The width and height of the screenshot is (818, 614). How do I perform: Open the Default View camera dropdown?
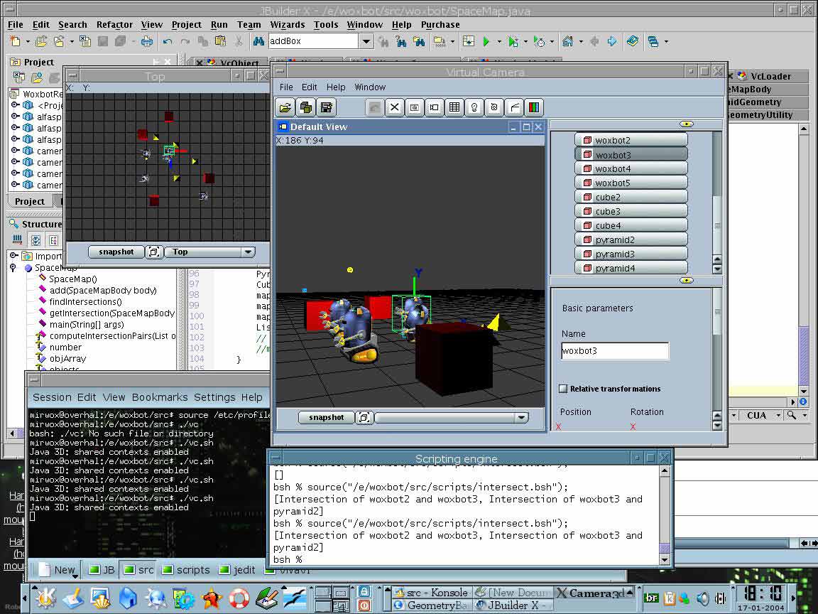(x=522, y=418)
